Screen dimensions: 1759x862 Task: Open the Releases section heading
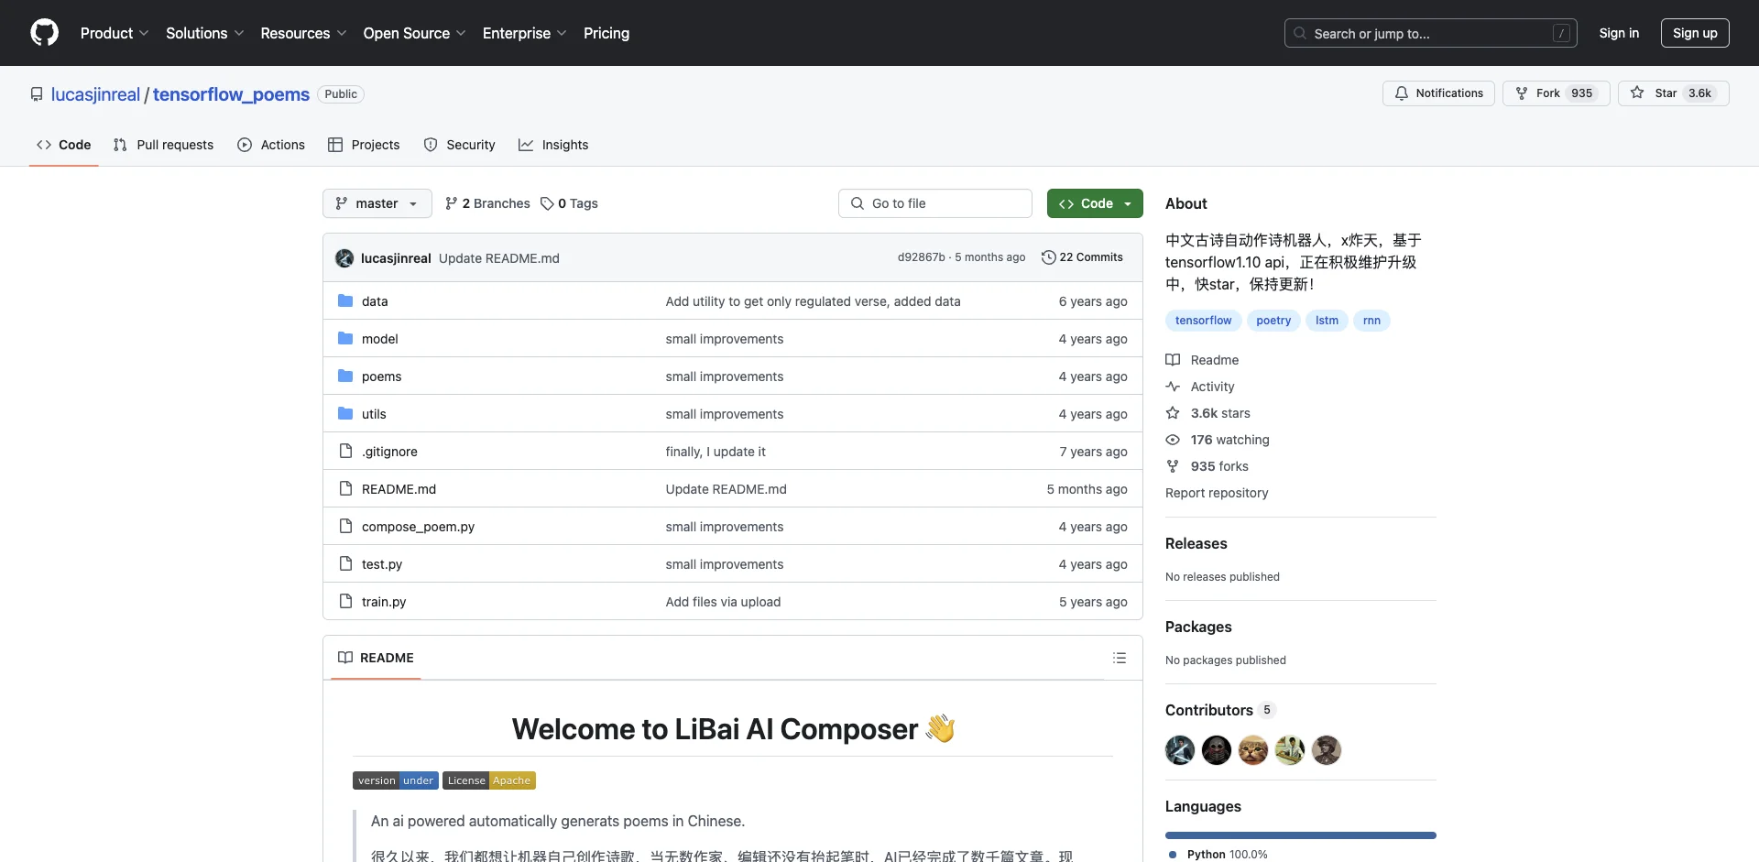tap(1196, 543)
